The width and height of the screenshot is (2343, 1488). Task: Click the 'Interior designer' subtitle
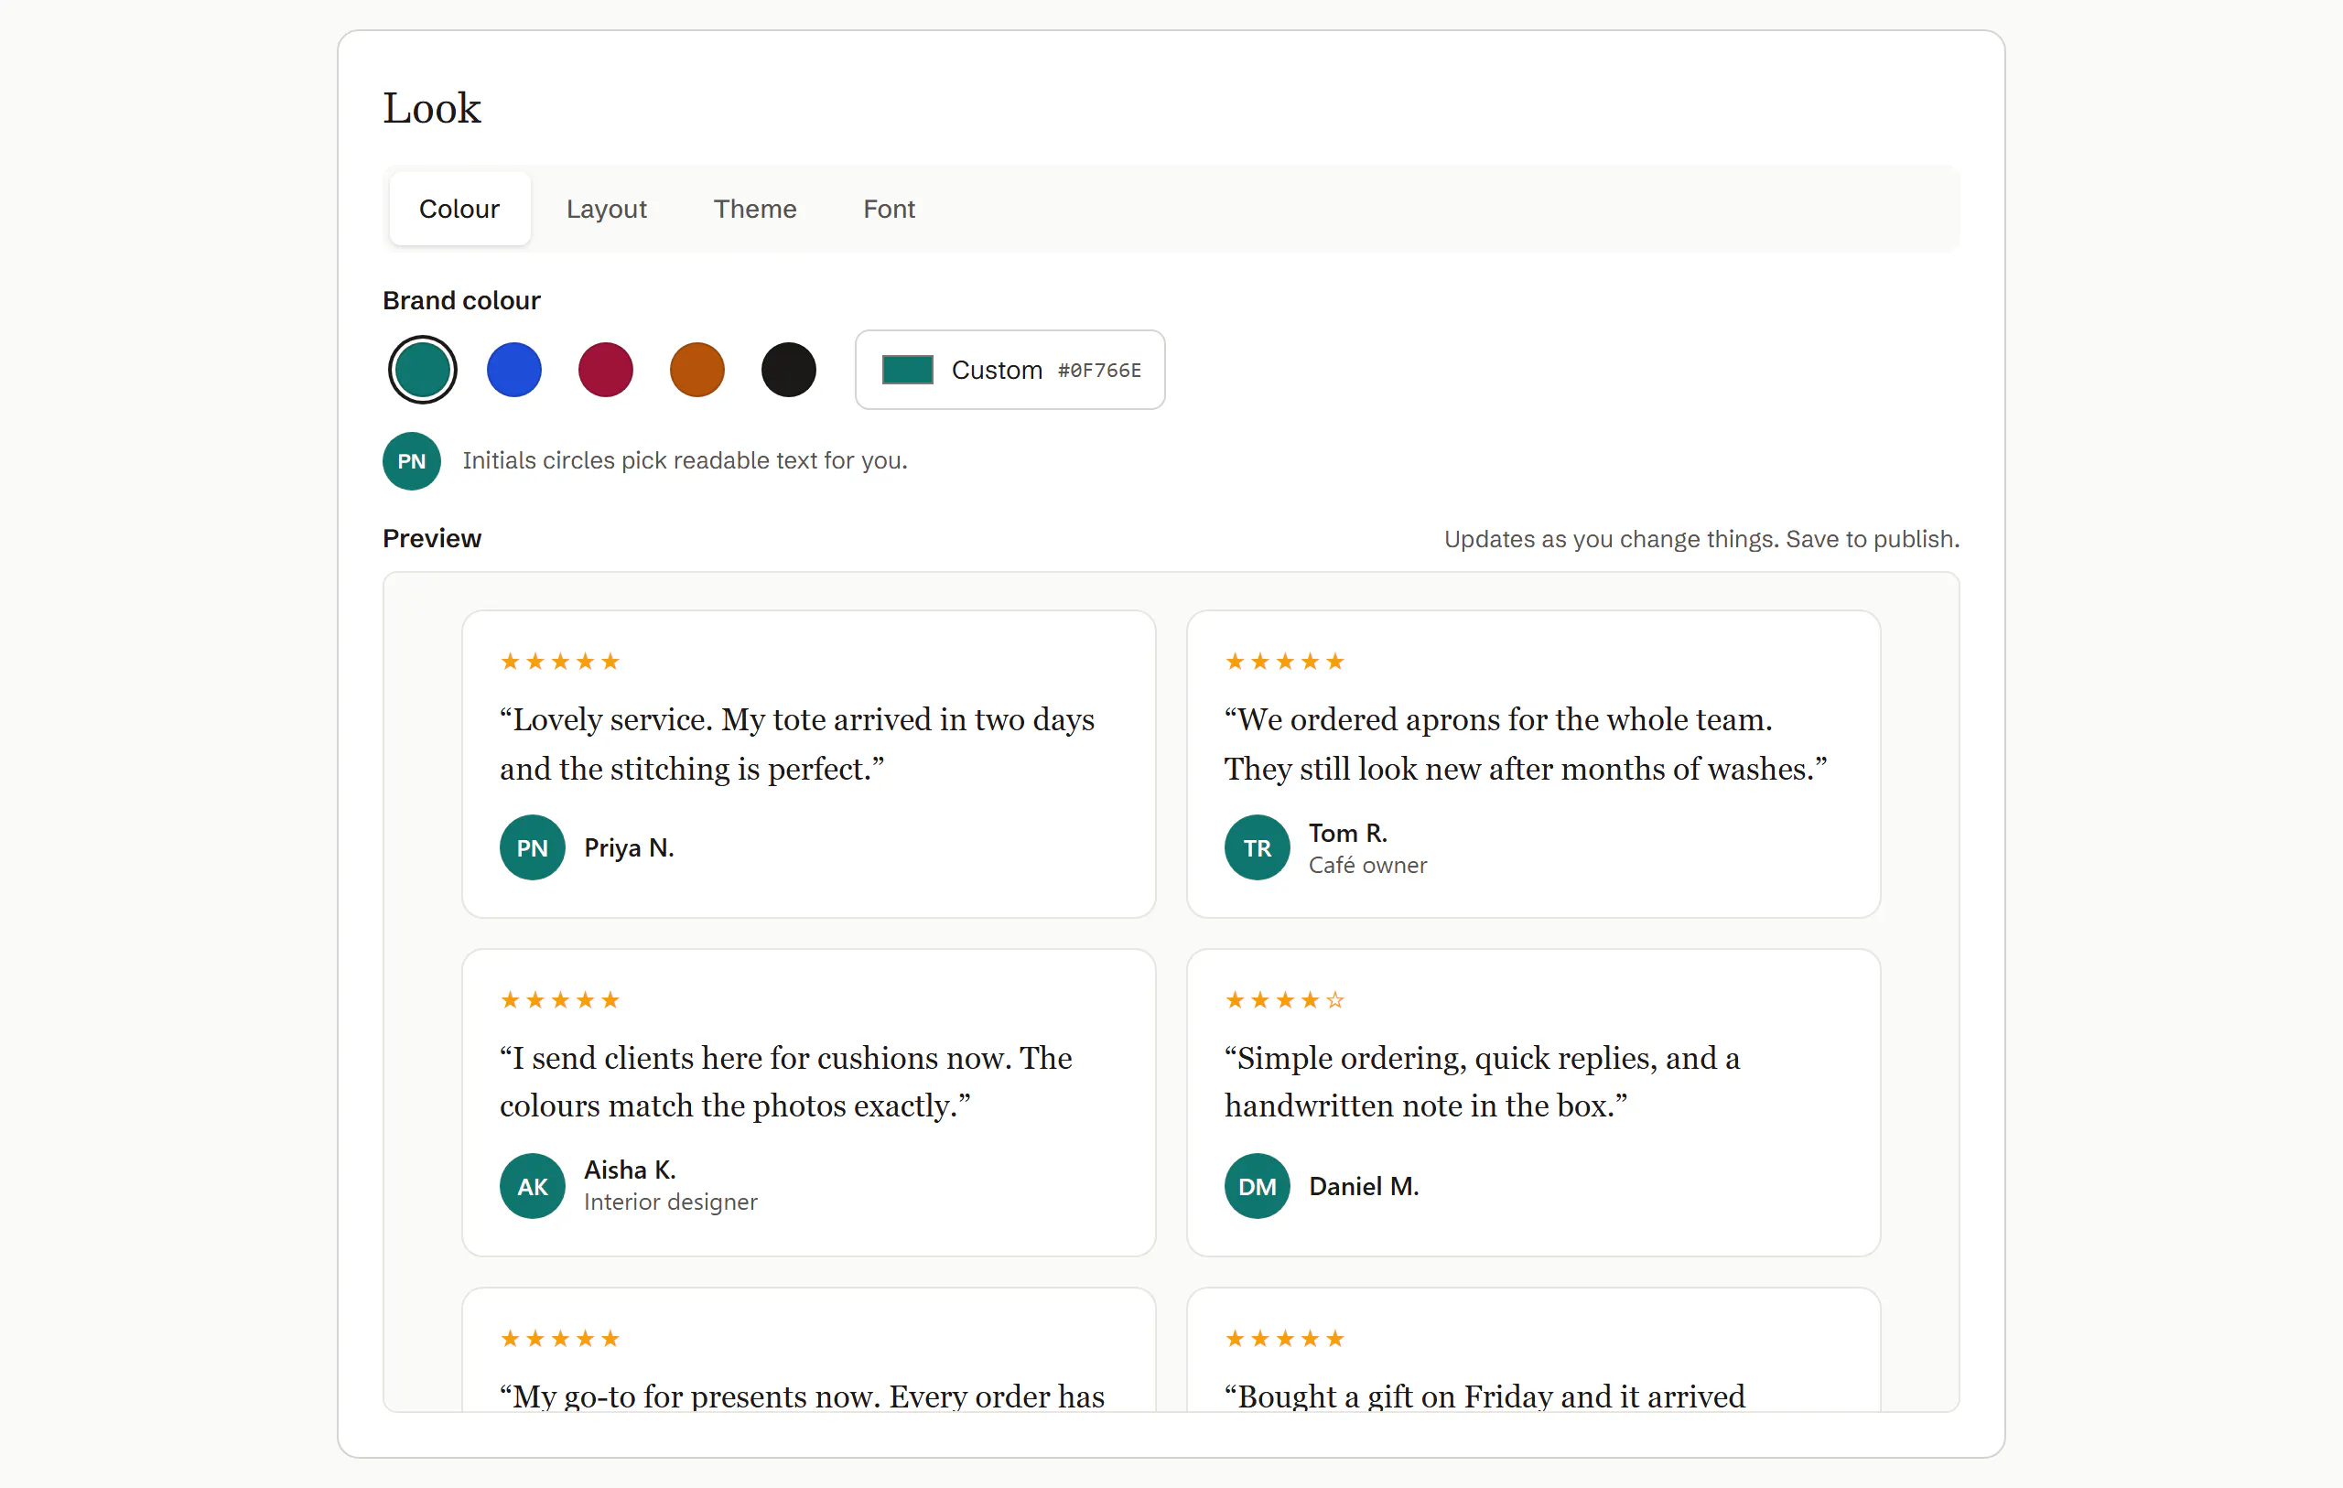click(x=670, y=1202)
